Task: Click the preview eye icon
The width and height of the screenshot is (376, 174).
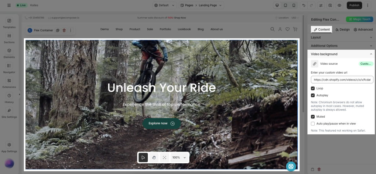Action: pyautogui.click(x=339, y=6)
